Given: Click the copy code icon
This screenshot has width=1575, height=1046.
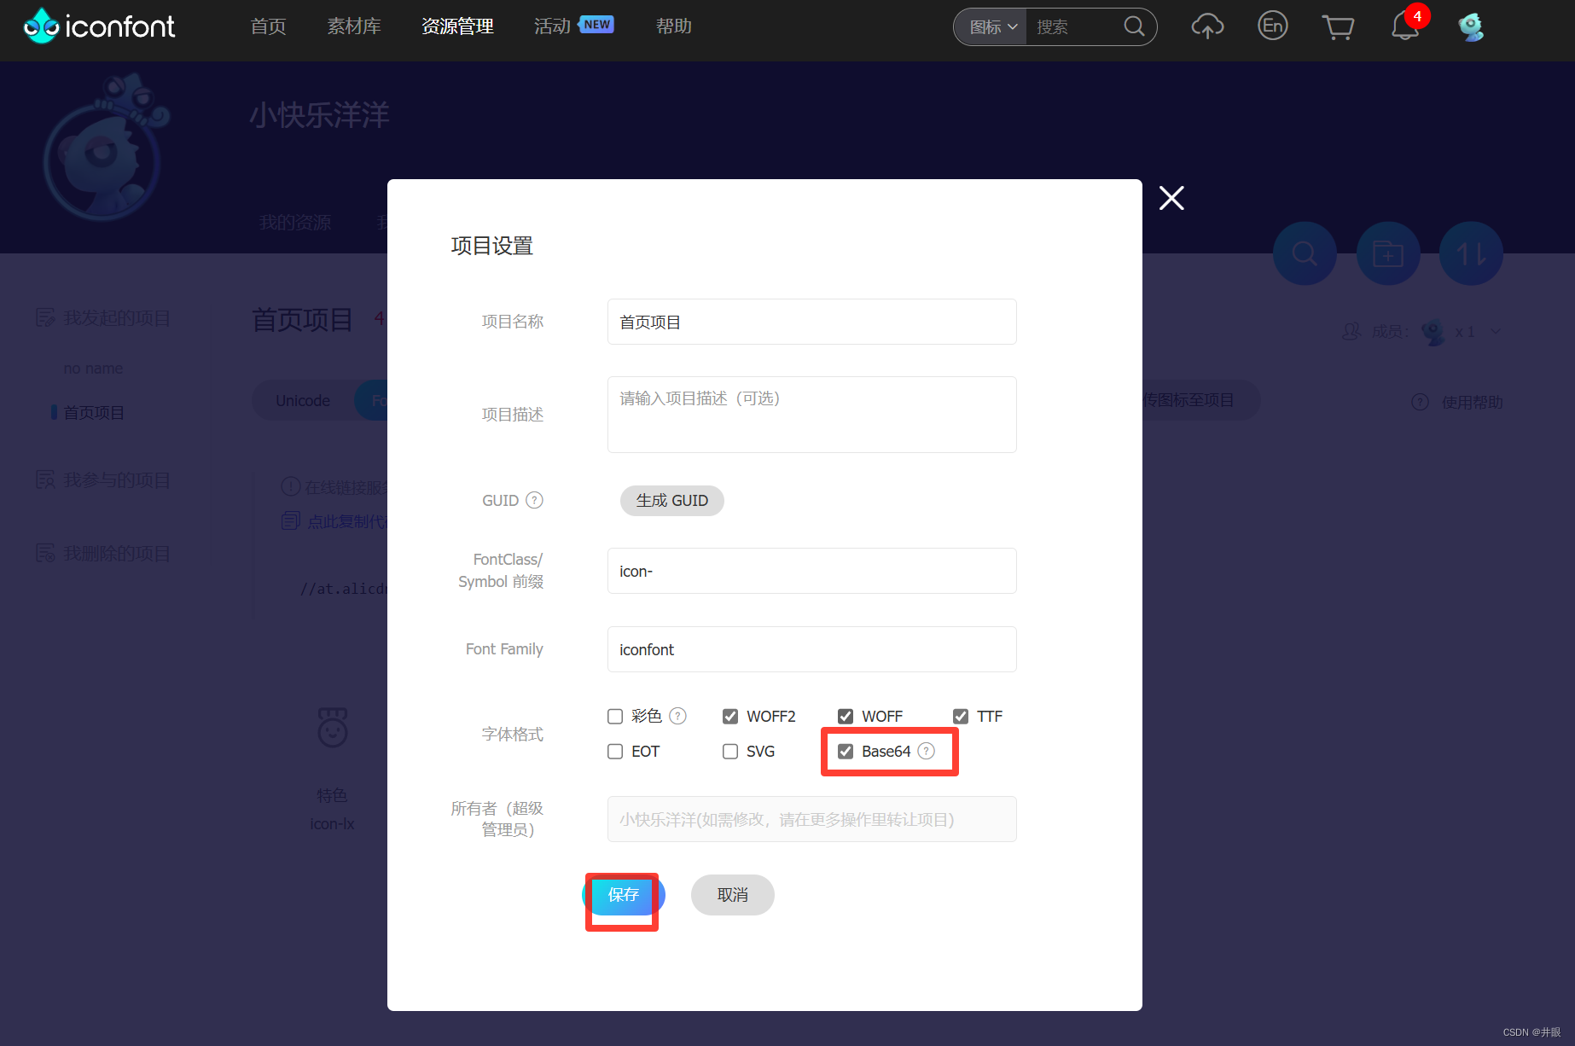Looking at the screenshot, I should [290, 520].
